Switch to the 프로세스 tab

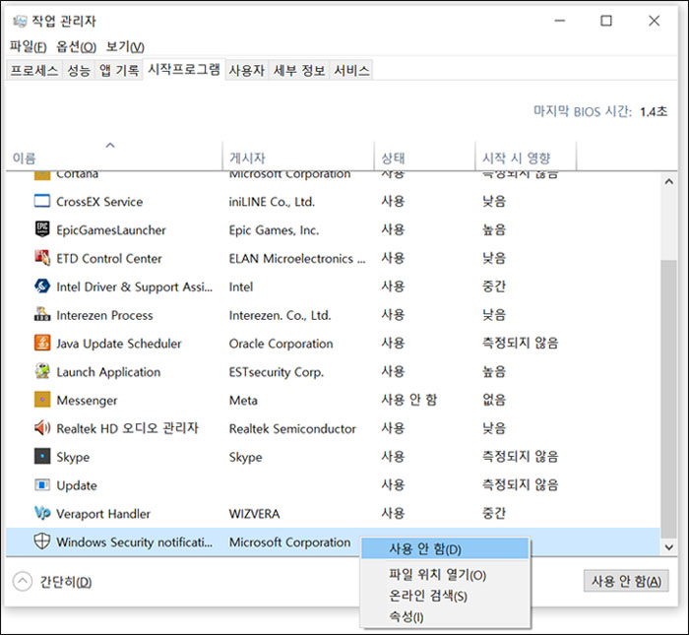click(x=34, y=70)
